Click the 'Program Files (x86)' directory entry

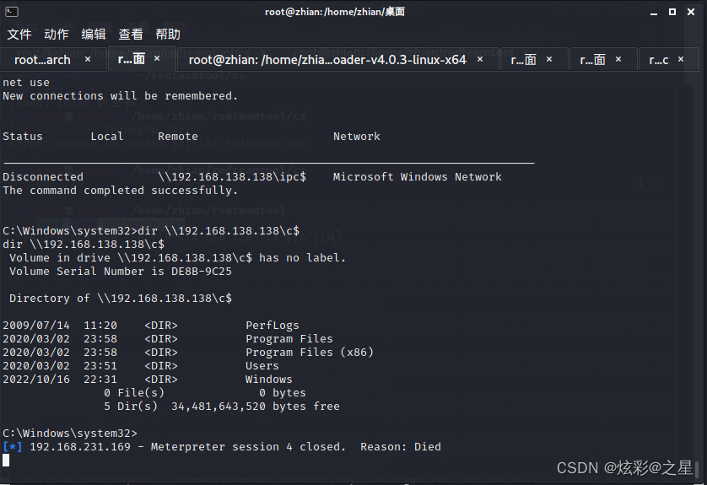(310, 353)
